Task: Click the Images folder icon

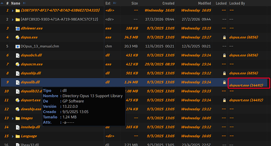Action: click(x=17, y=118)
